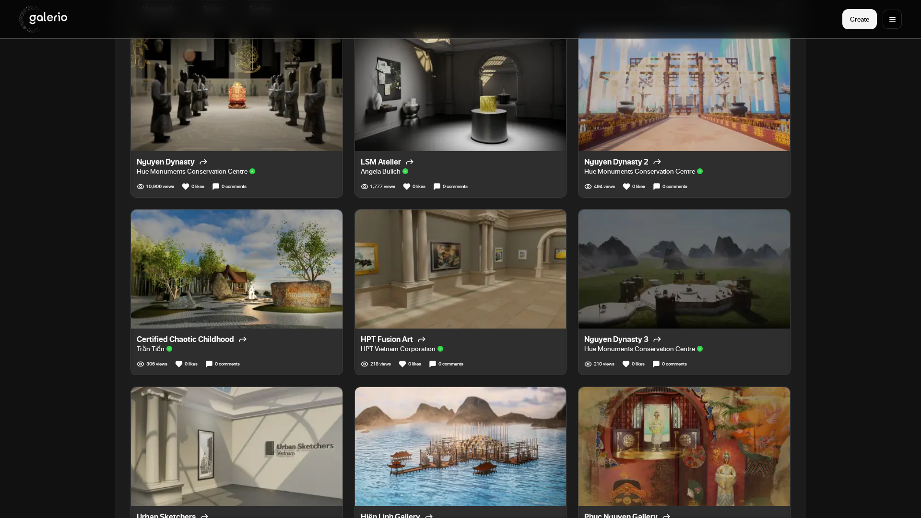Click the hamburger menu in the top right
This screenshot has height=518, width=921.
(x=892, y=19)
